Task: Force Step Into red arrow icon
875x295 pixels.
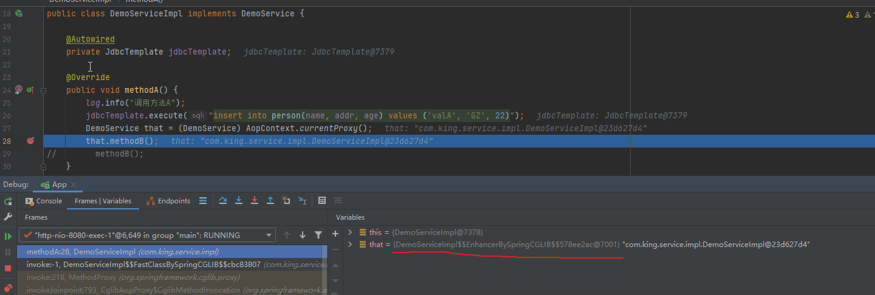Action: [255, 201]
